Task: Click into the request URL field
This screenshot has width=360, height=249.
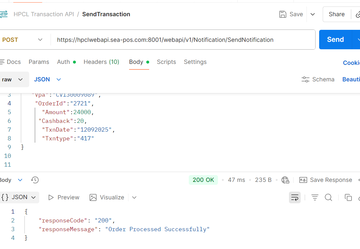Action: 182,40
